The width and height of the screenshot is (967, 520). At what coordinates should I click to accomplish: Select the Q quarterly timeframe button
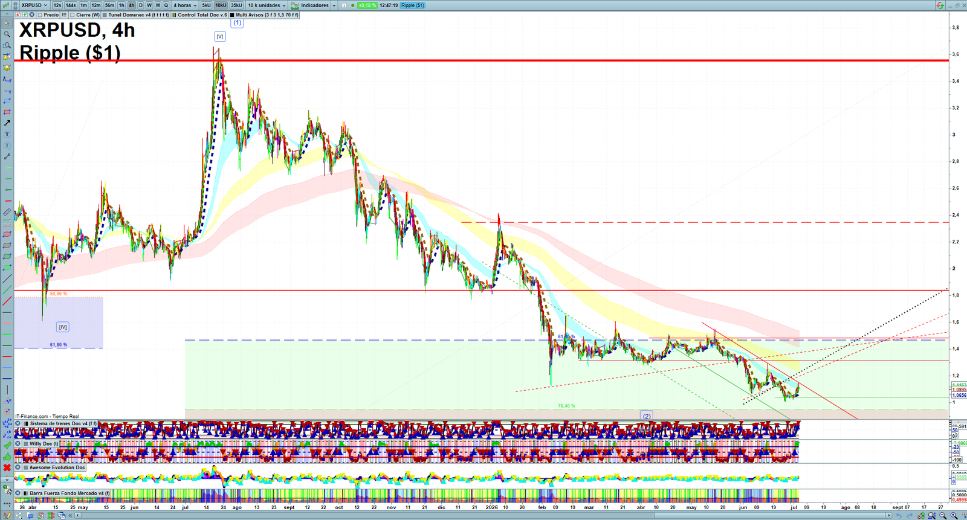coord(166,5)
